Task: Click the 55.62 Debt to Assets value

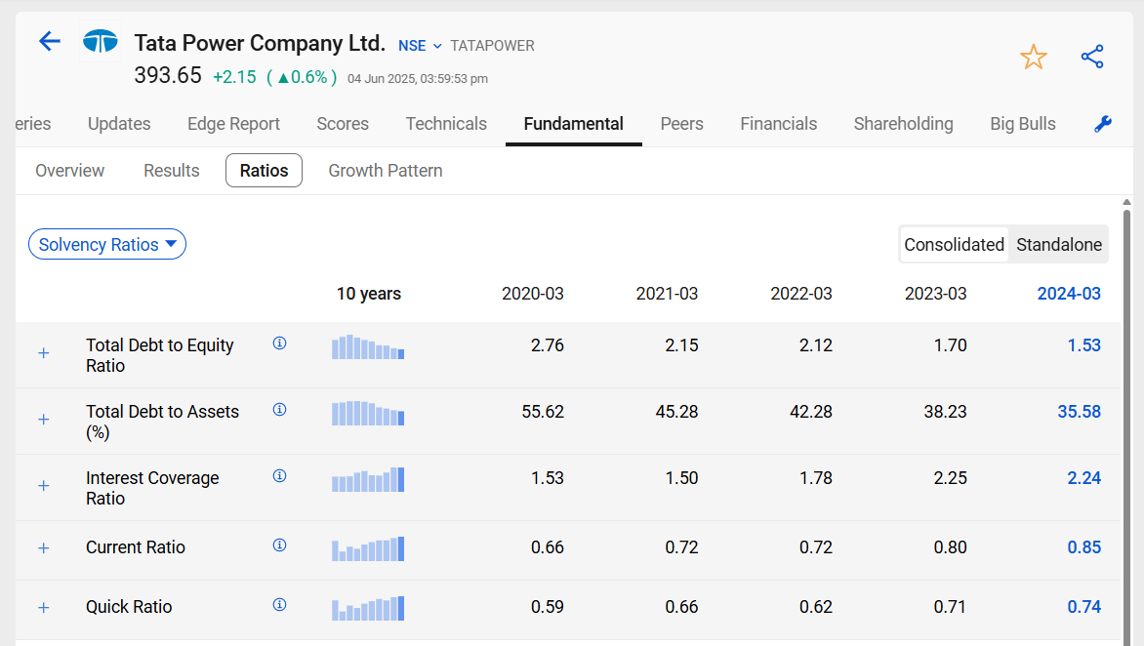Action: click(543, 412)
